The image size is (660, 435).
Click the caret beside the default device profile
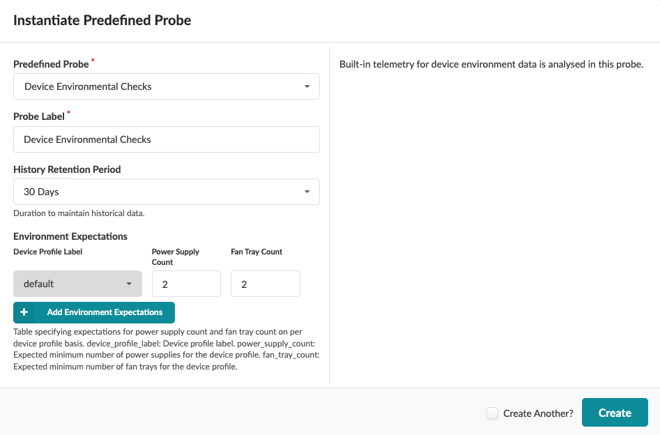point(129,284)
